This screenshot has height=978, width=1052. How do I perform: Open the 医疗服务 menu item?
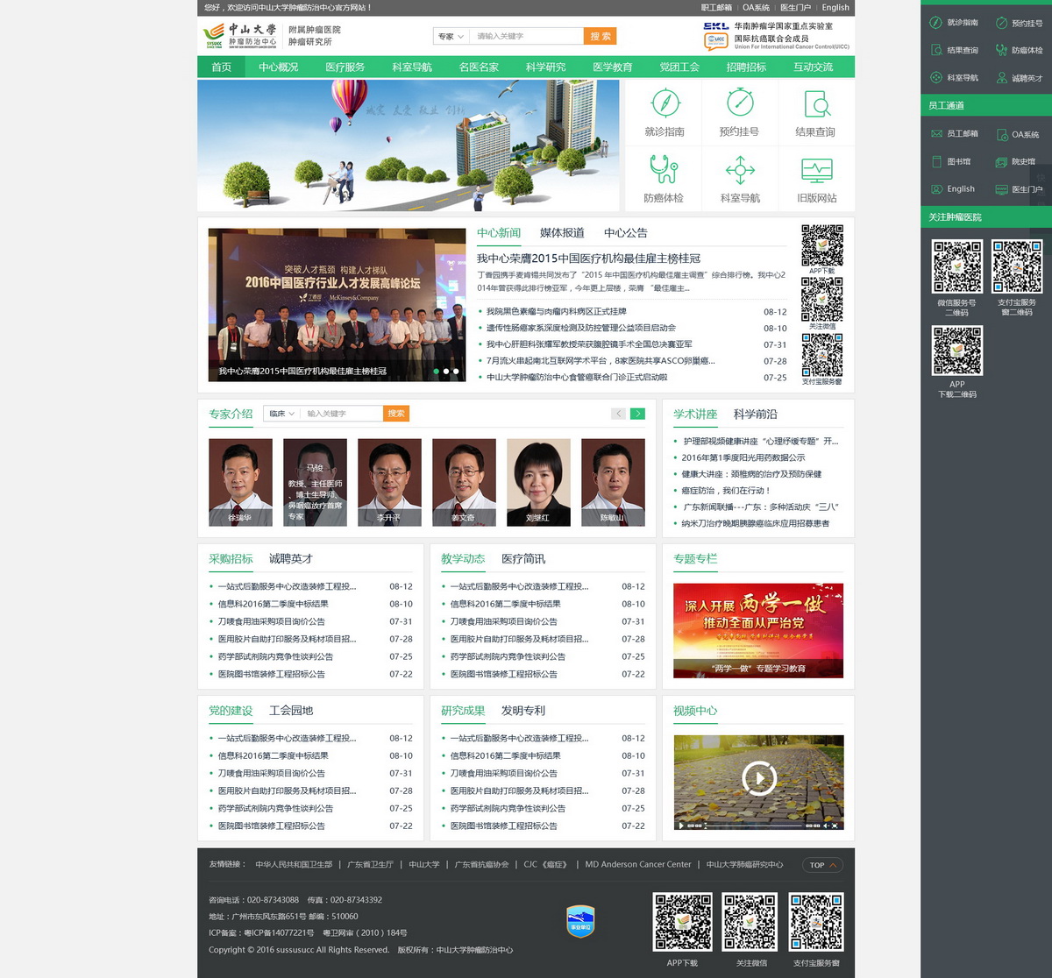click(x=345, y=67)
